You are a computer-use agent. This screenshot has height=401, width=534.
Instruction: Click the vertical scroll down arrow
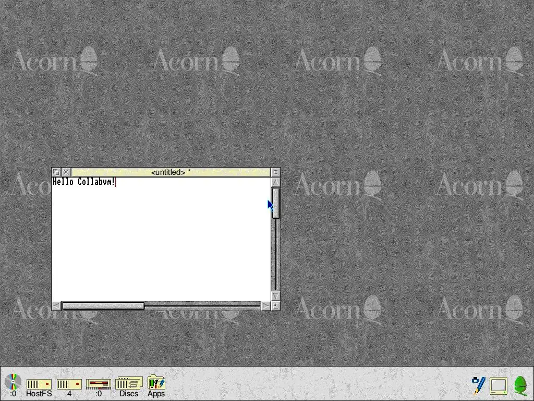pyautogui.click(x=275, y=296)
